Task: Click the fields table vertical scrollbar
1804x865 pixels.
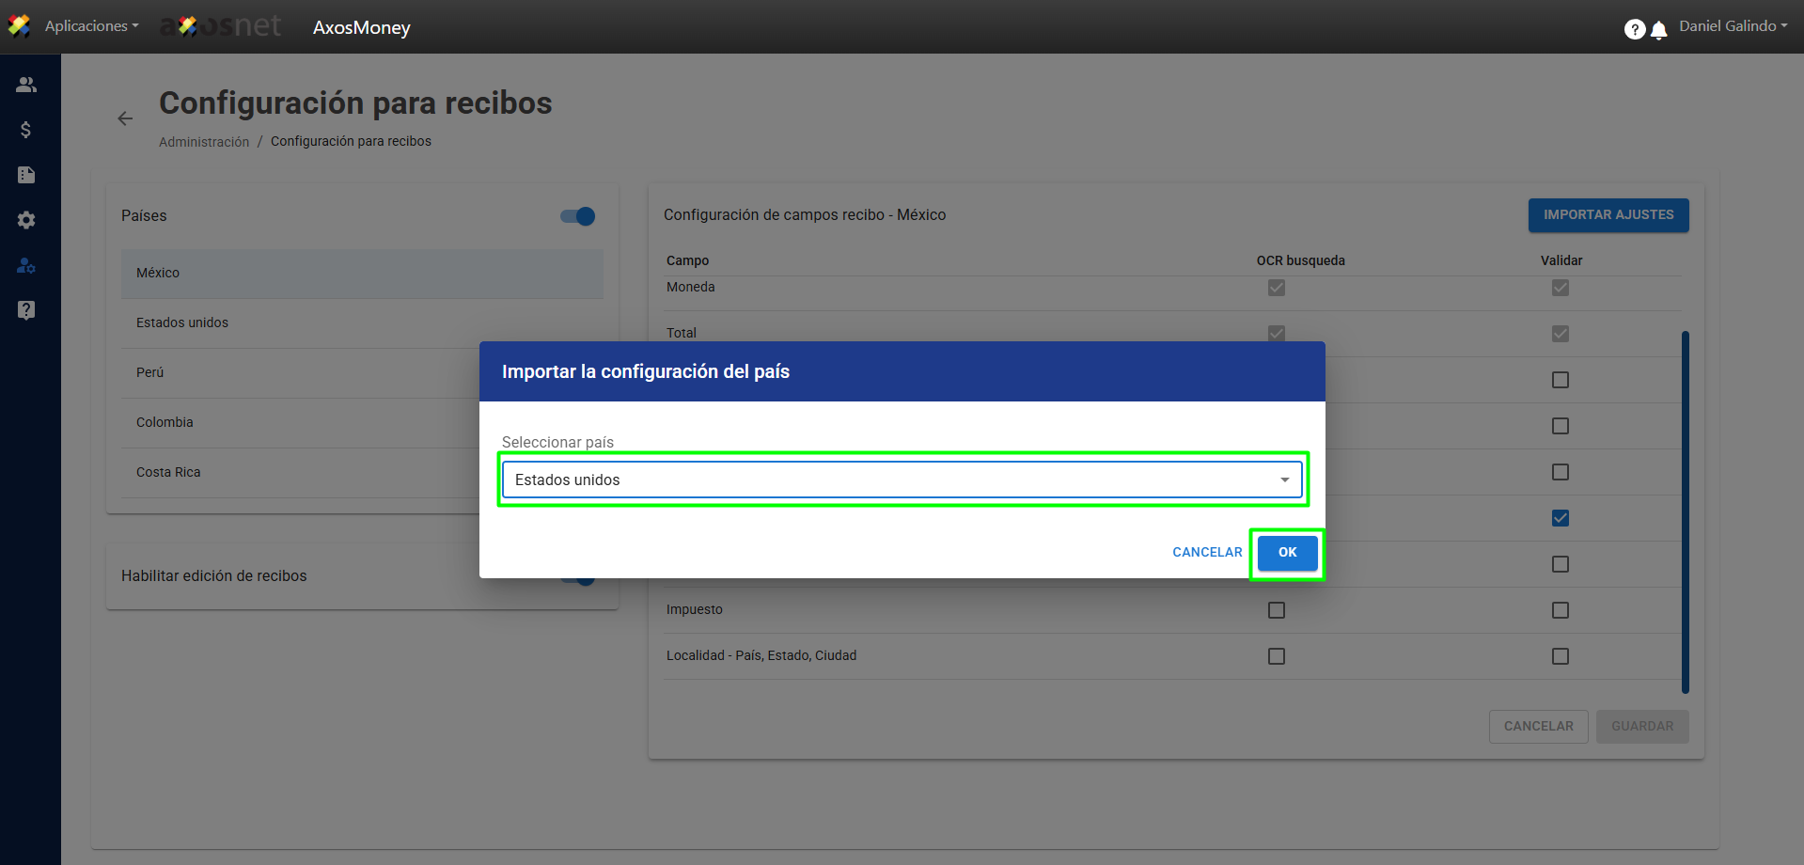Action: pyautogui.click(x=1685, y=511)
